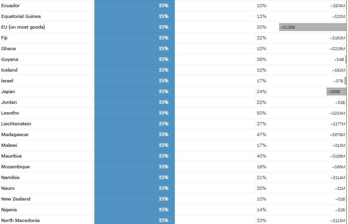Click Namibia's blue 15% tariff cell

135,177
